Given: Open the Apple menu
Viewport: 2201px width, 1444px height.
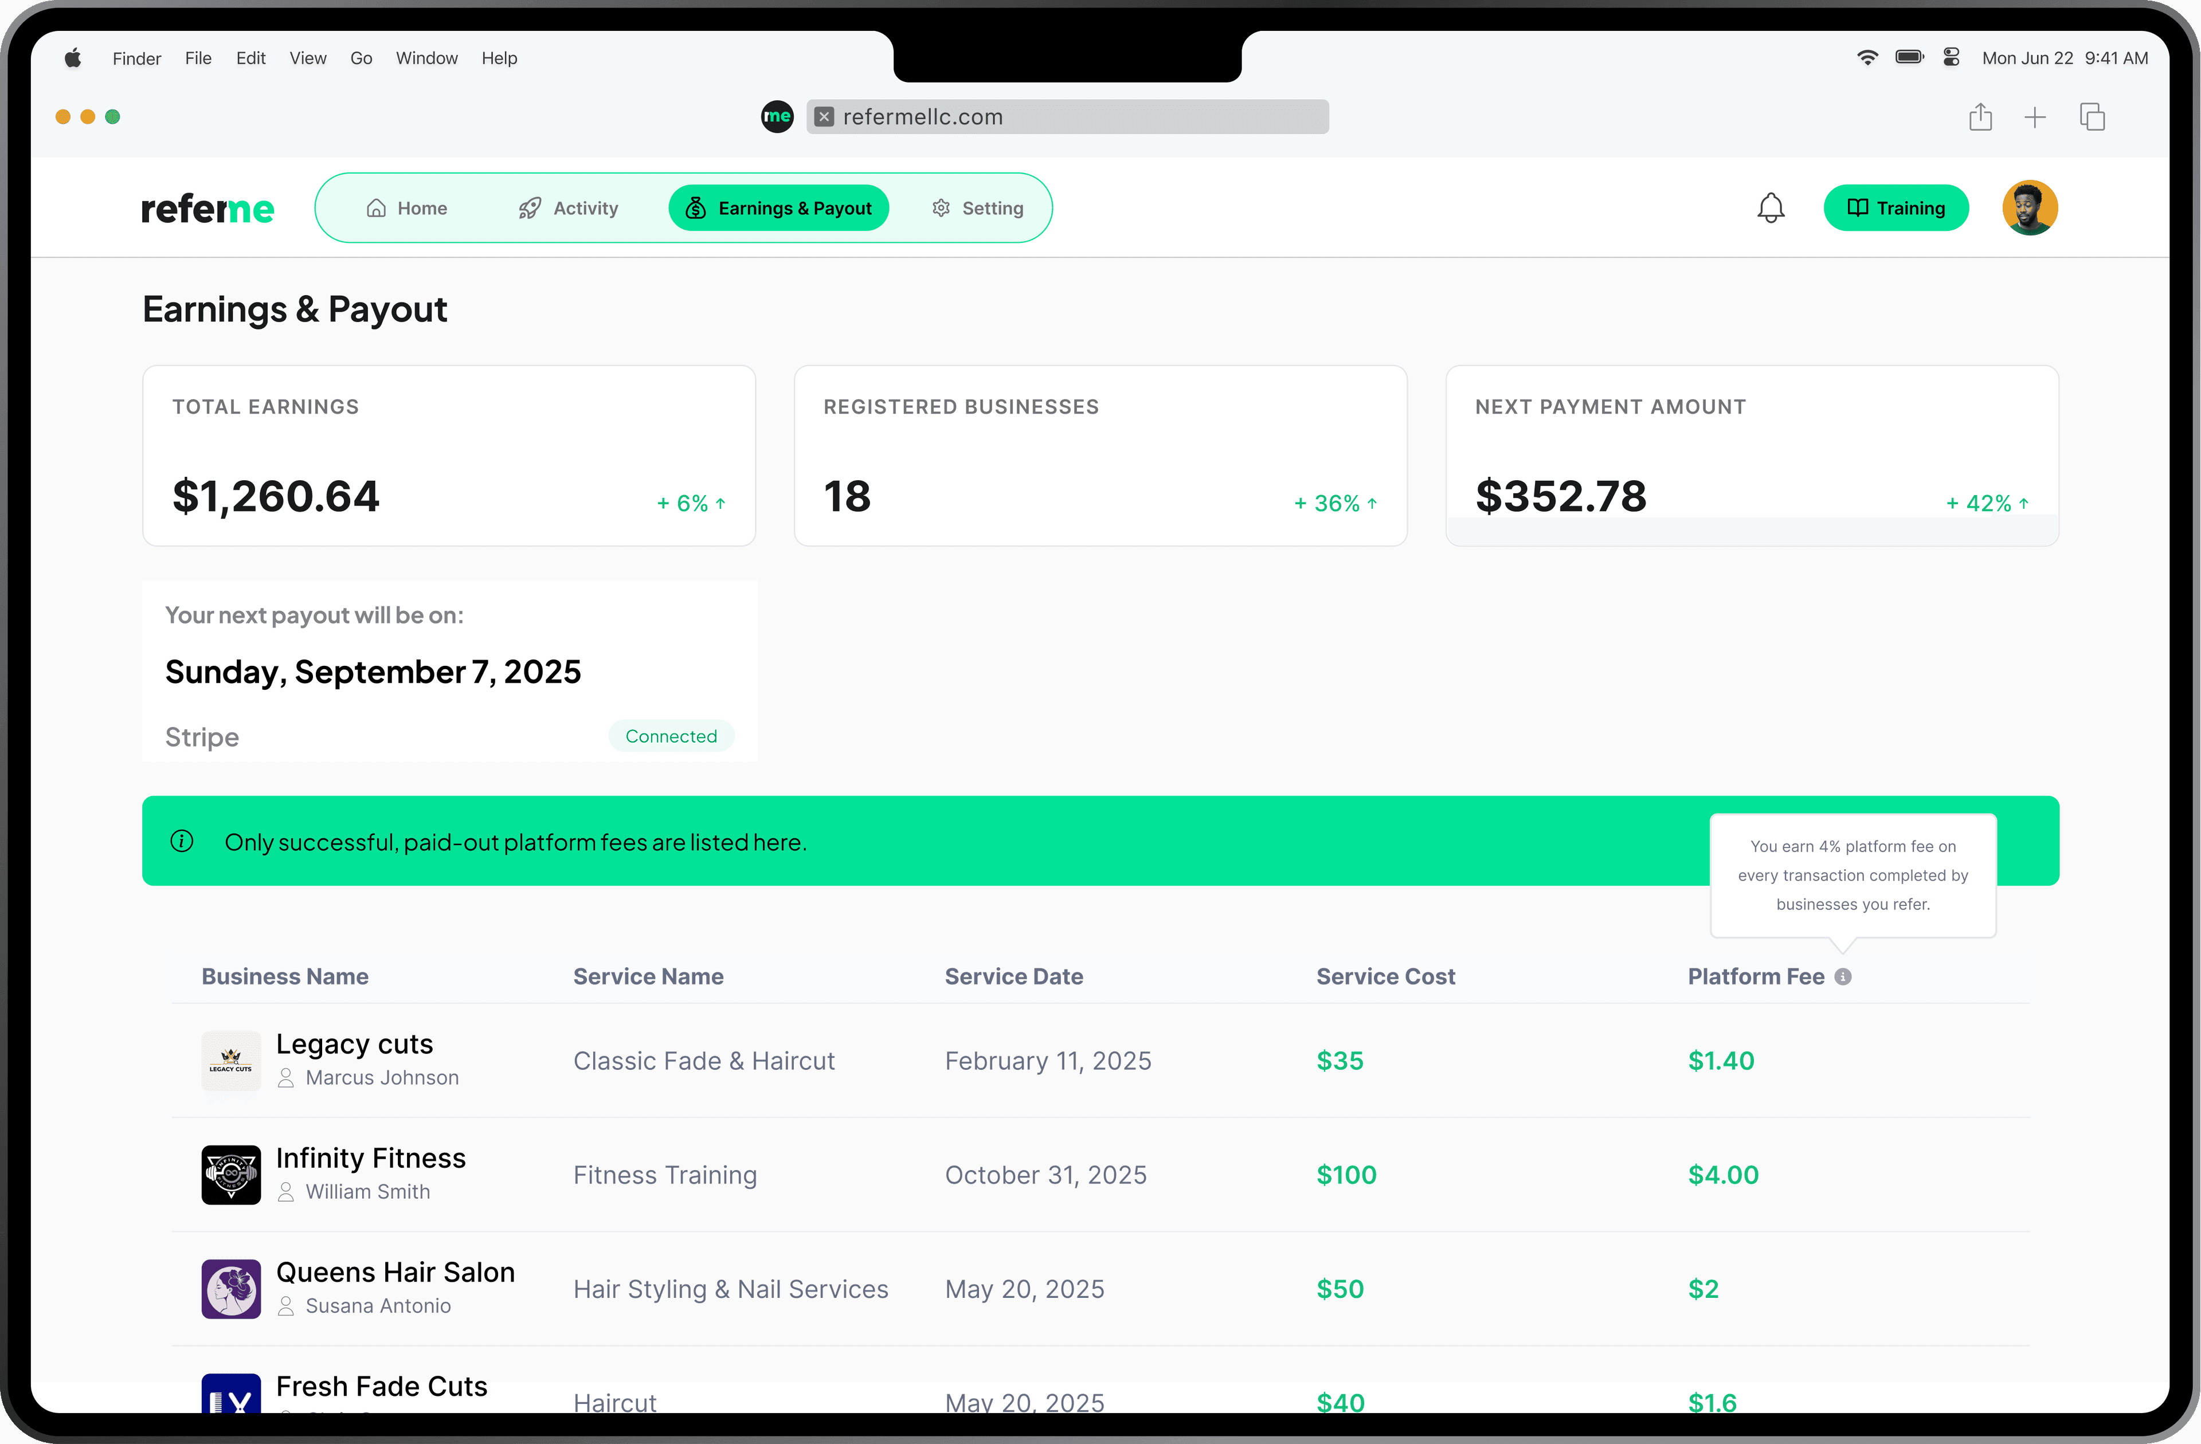Looking at the screenshot, I should click(x=73, y=57).
